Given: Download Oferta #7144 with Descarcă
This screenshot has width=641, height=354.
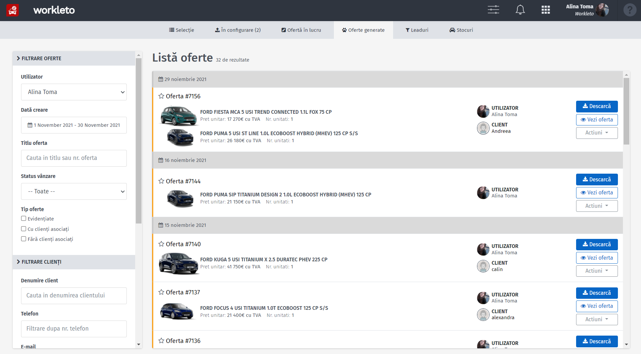Looking at the screenshot, I should (x=597, y=180).
